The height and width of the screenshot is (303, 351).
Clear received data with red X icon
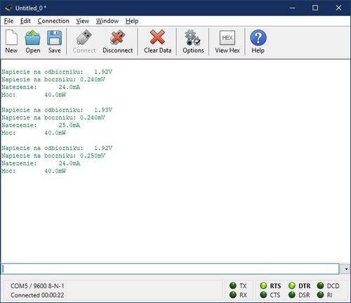[157, 41]
